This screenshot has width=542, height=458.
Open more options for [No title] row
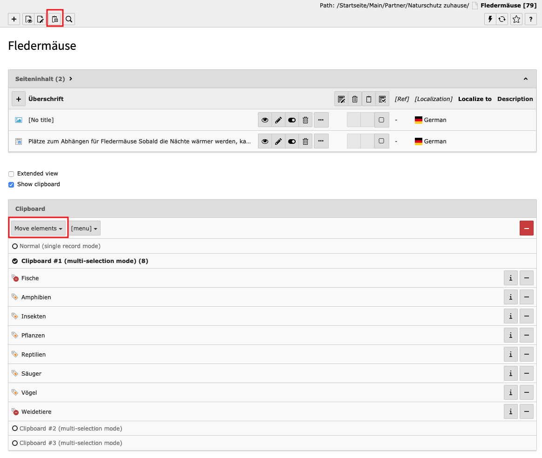(321, 120)
